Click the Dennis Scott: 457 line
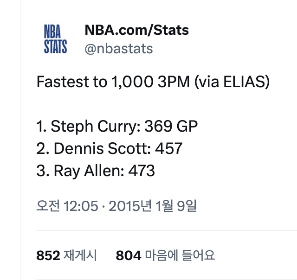The image size is (297, 280). click(109, 149)
